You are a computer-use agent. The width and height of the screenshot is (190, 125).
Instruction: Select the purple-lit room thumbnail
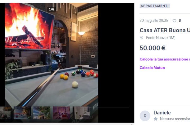click(61, 113)
